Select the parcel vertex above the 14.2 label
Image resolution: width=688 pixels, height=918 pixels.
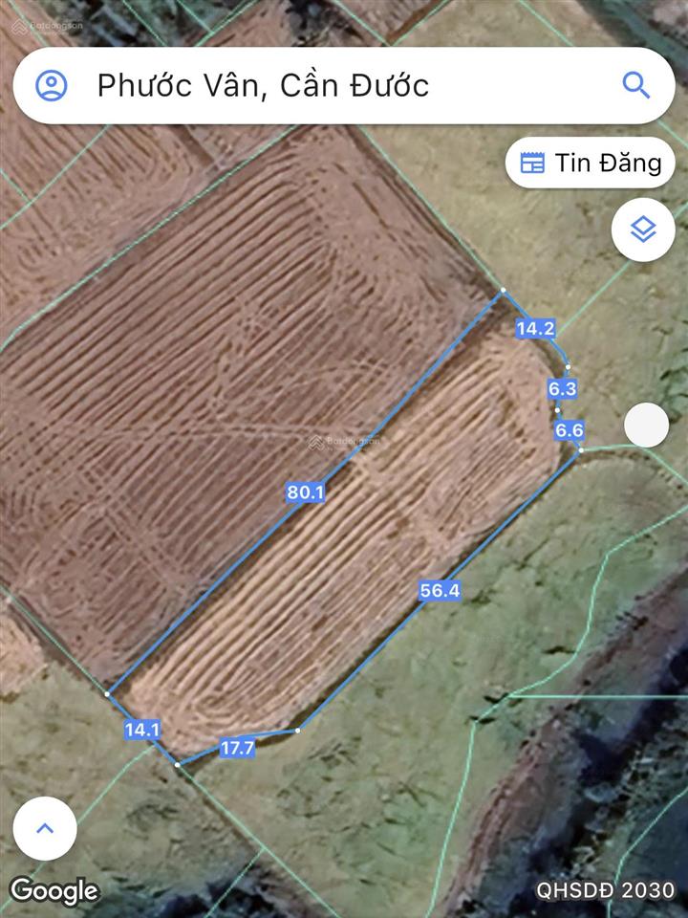pyautogui.click(x=504, y=290)
